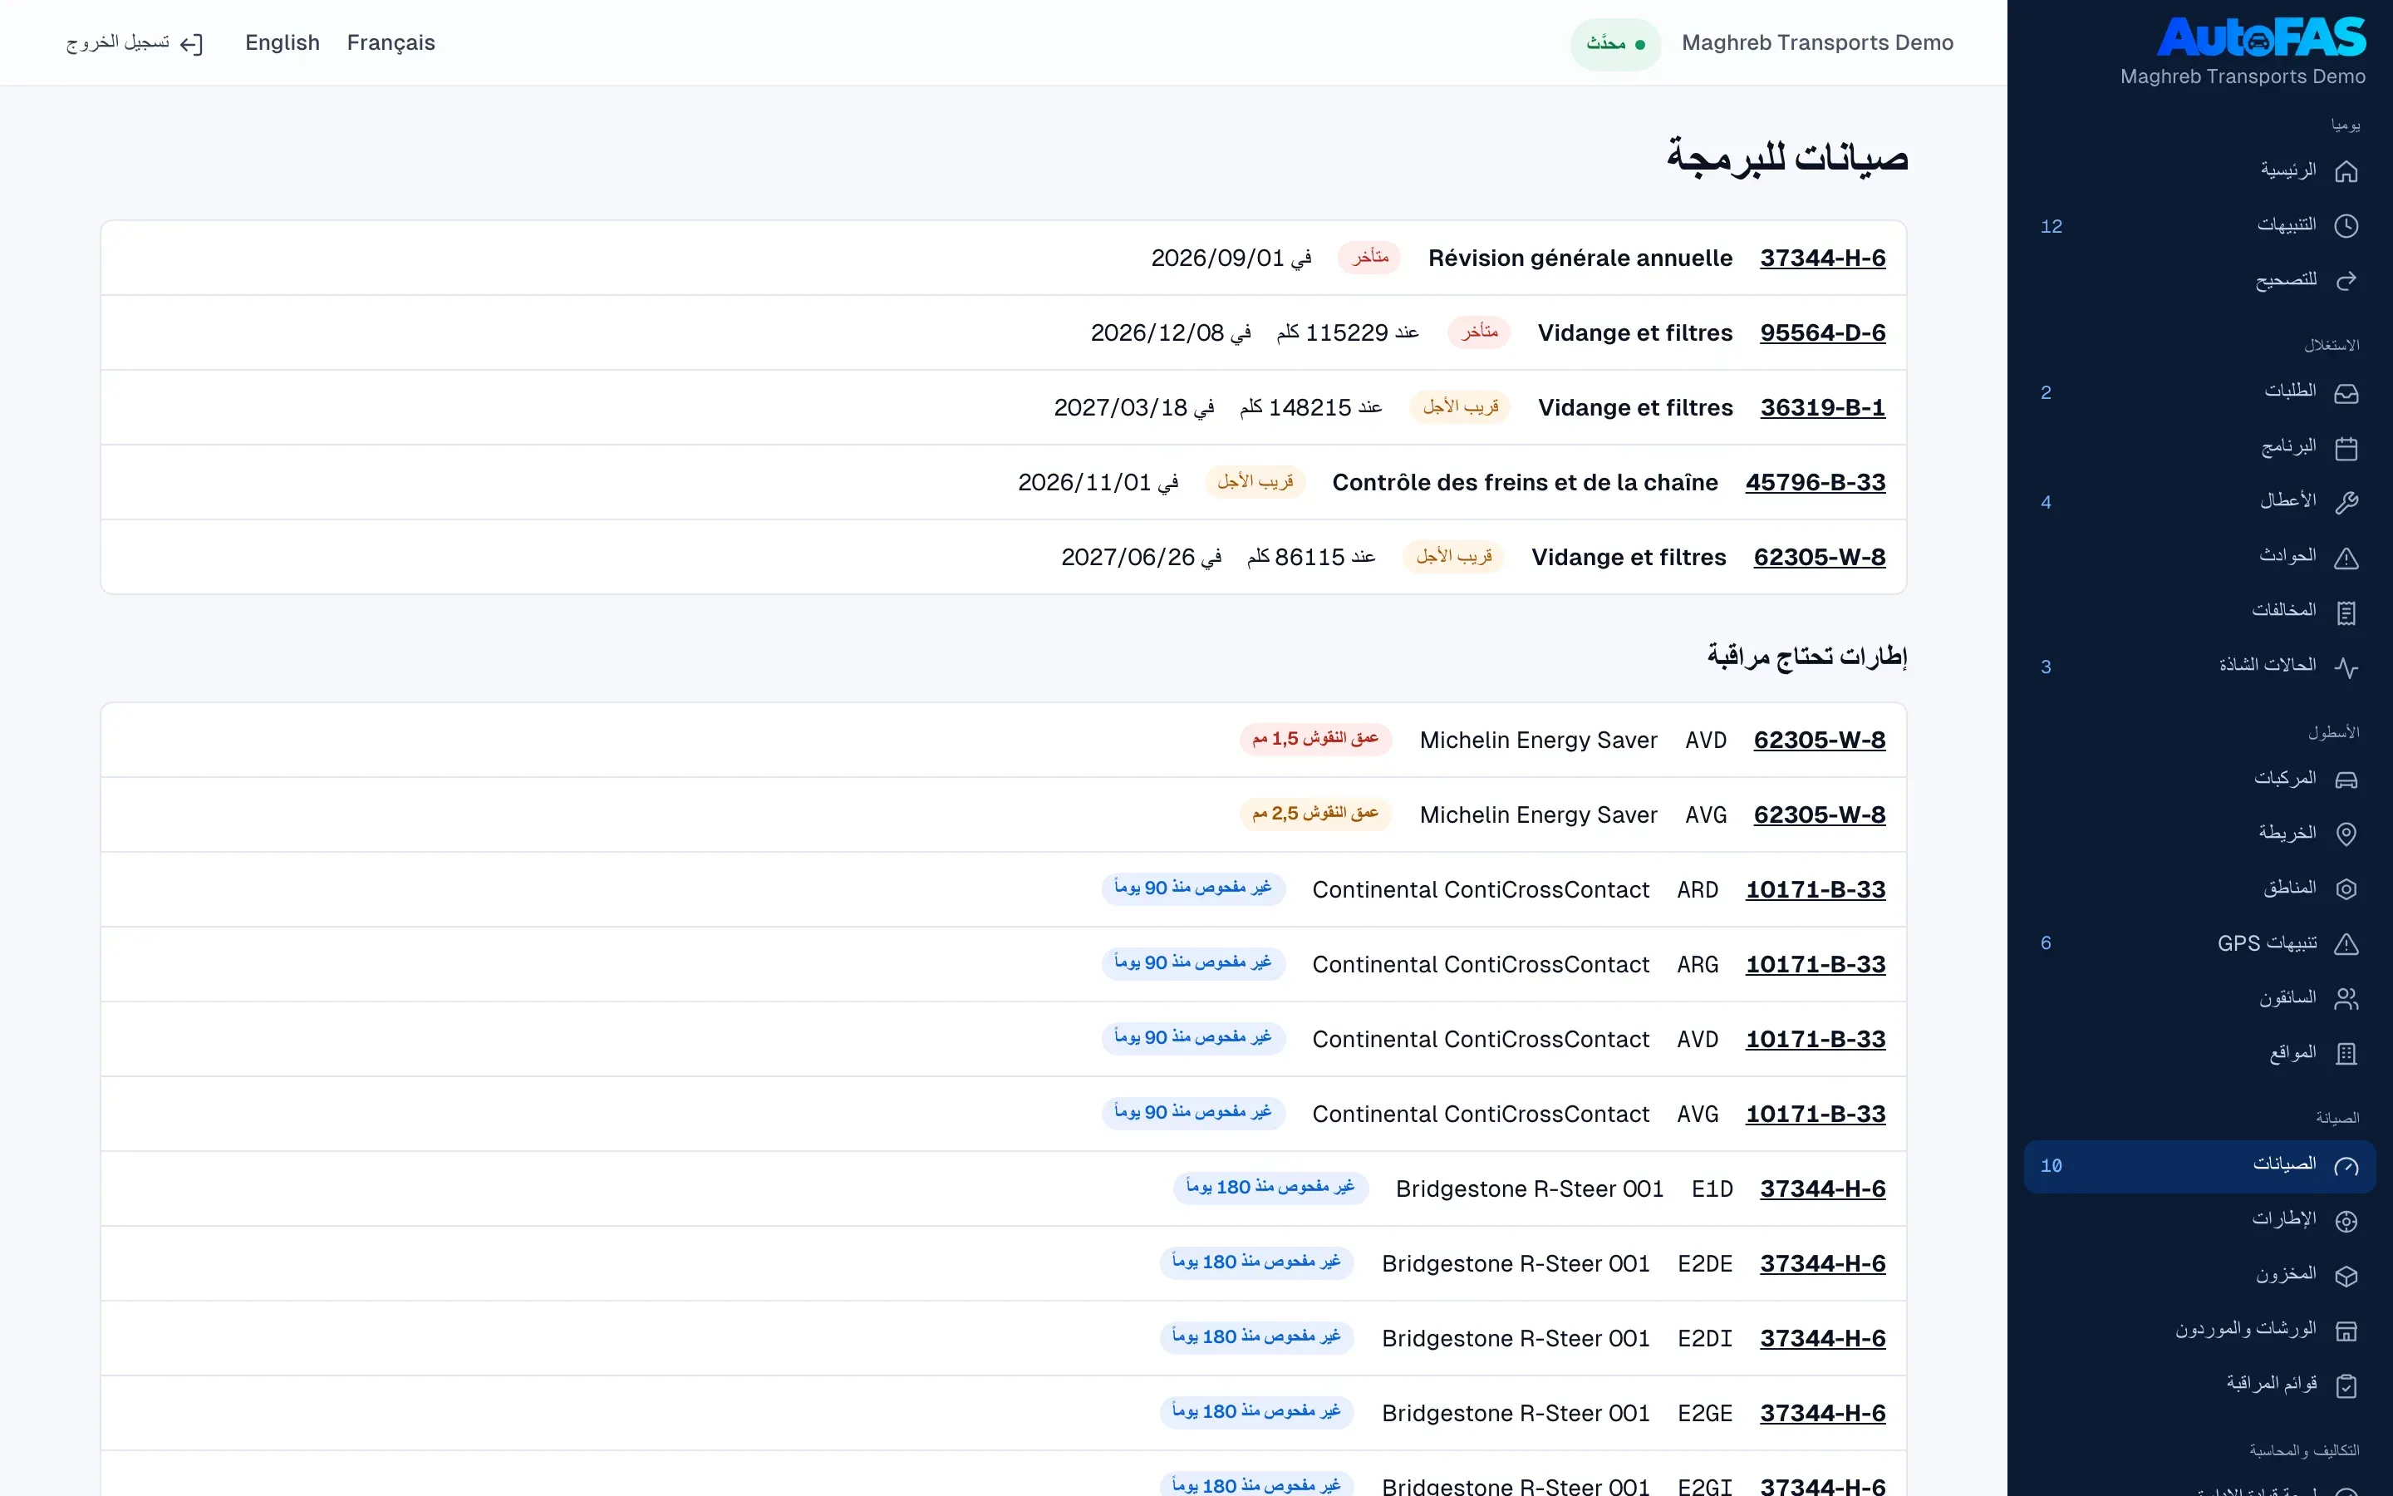Viewport: 2393px width, 1496px height.
Task: Open the accidents warning triangle icon
Action: pyautogui.click(x=2346, y=558)
